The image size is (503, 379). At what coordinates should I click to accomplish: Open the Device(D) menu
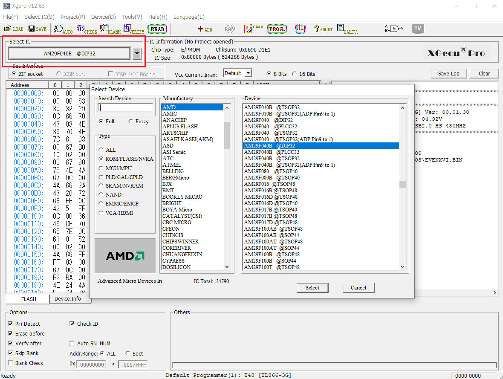pyautogui.click(x=103, y=17)
